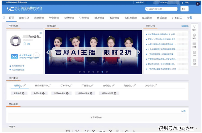Open the 厂家直送 menu
202x133 pixels.
pyautogui.click(x=177, y=18)
